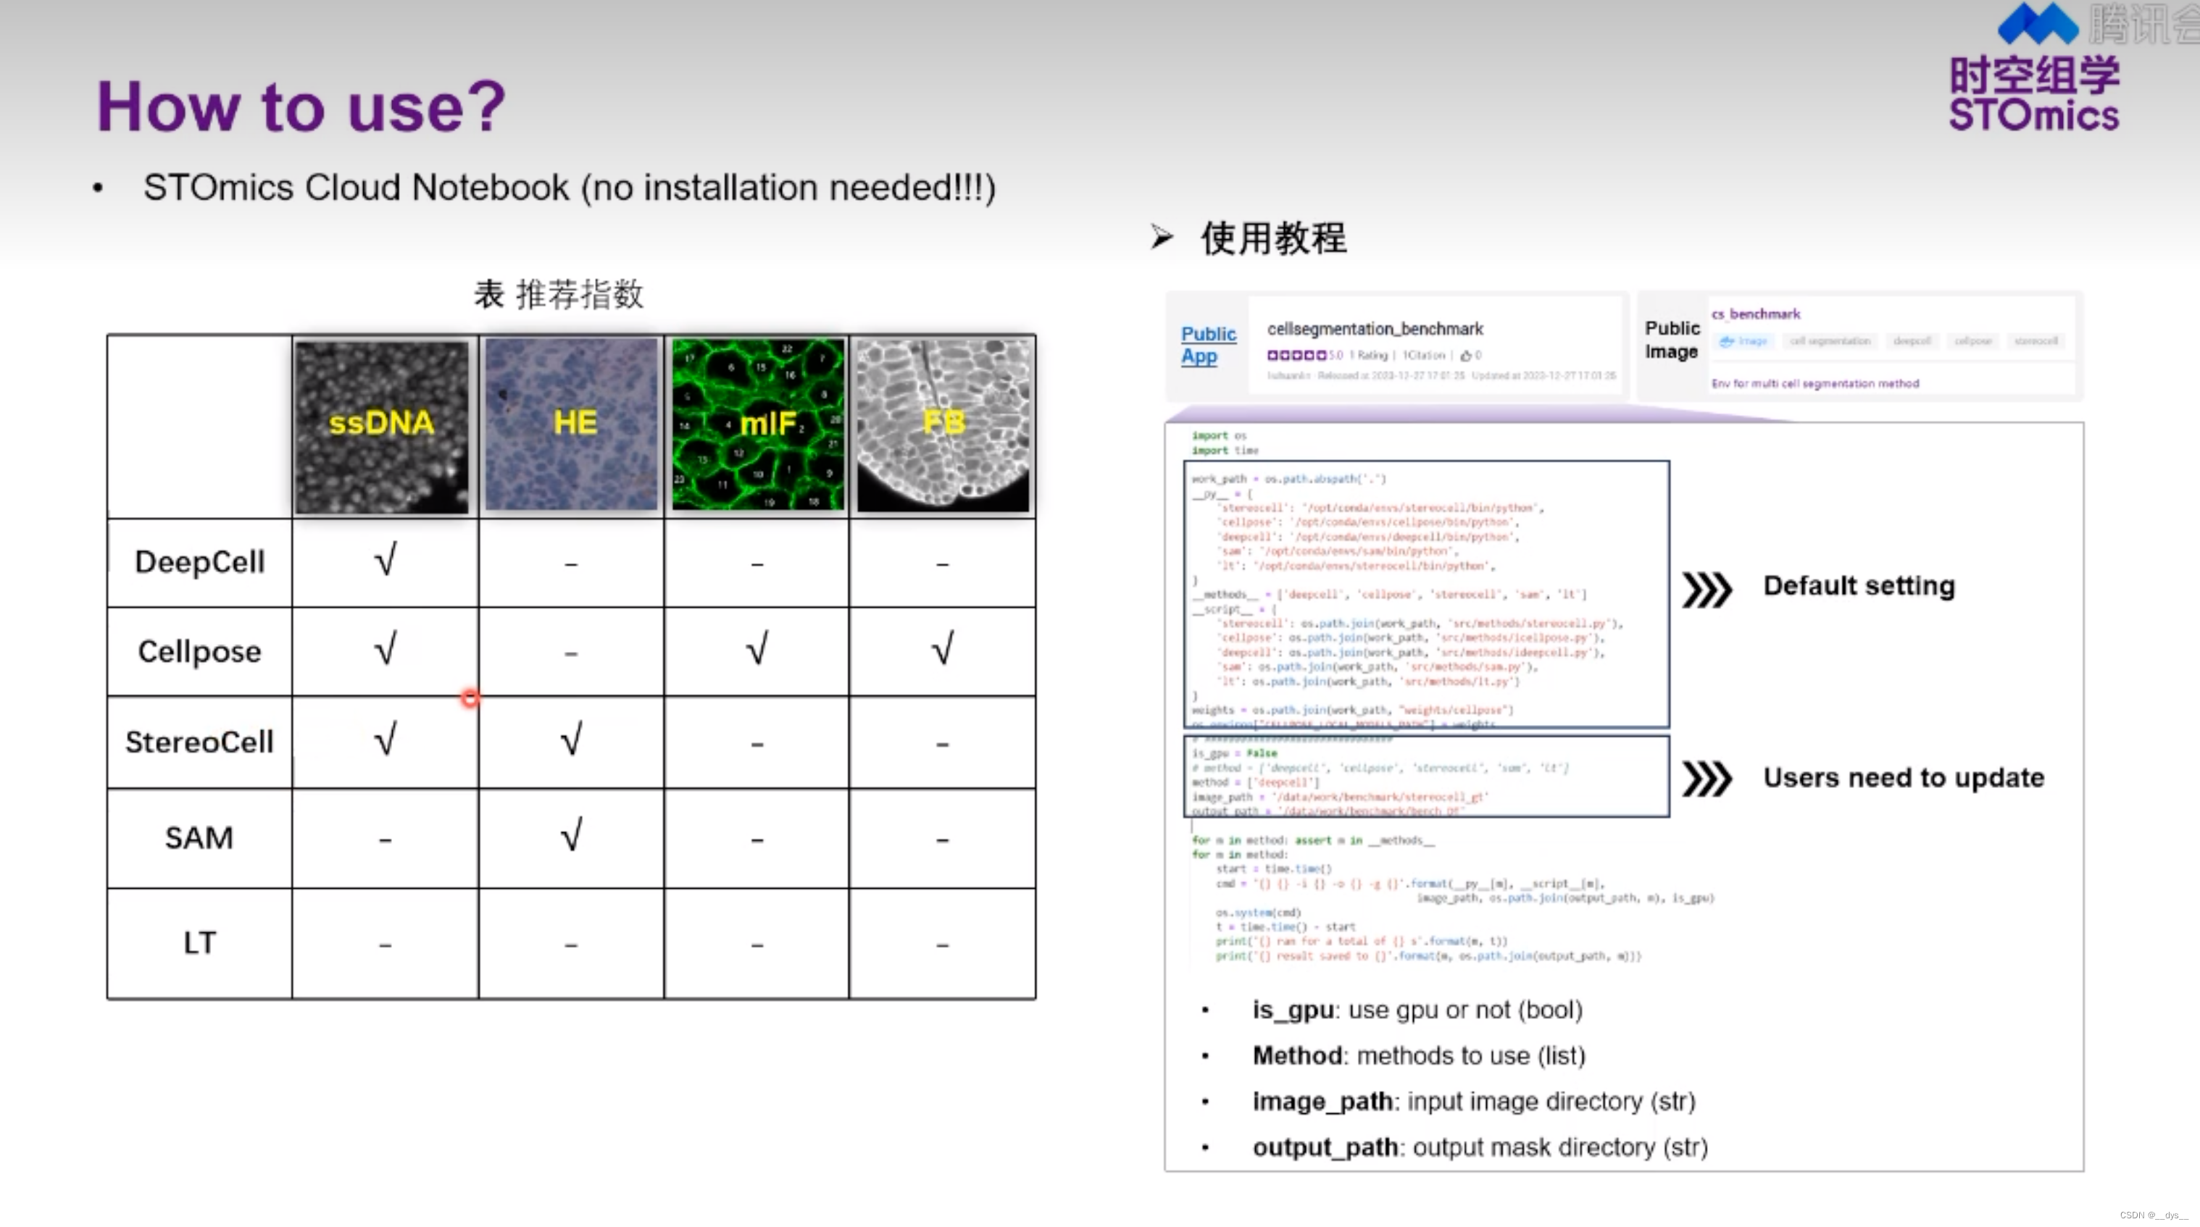
Task: Click the STOmics Cloud Notebook bullet text
Action: [x=570, y=188]
